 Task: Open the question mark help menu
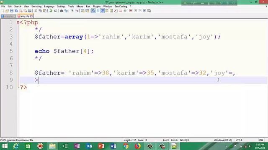coord(130,6)
